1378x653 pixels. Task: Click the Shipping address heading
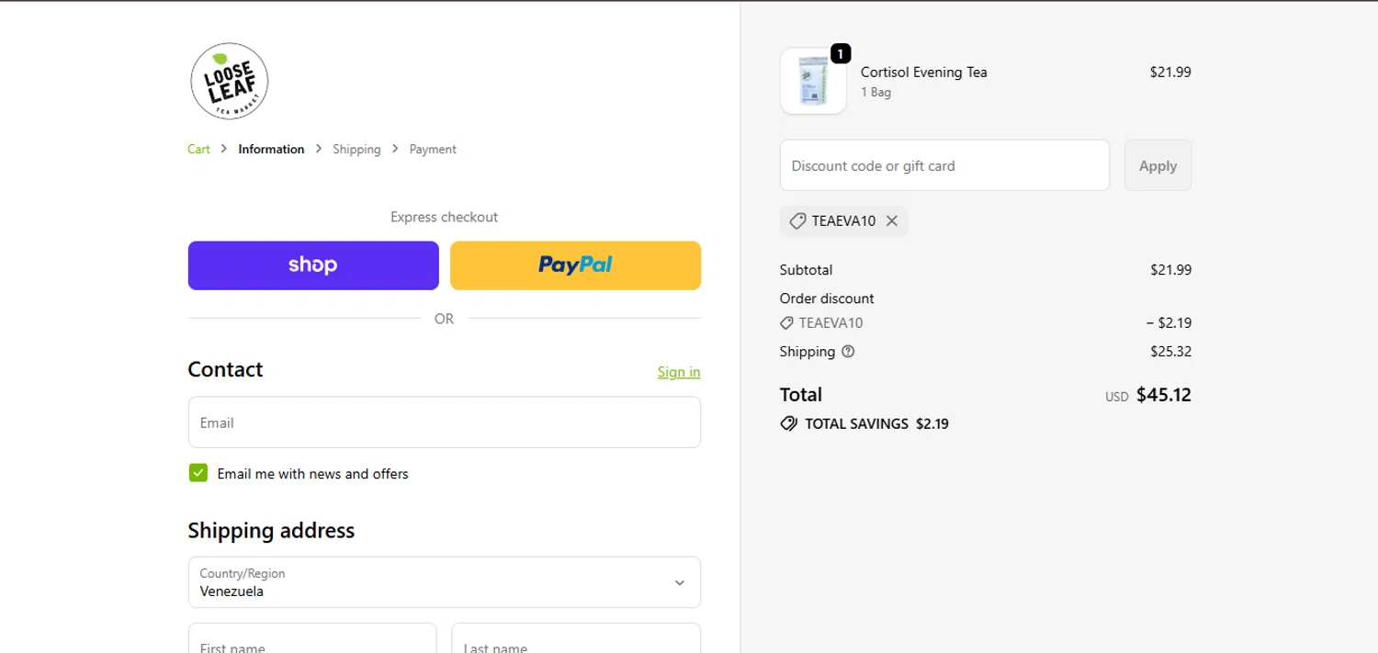pyautogui.click(x=271, y=531)
